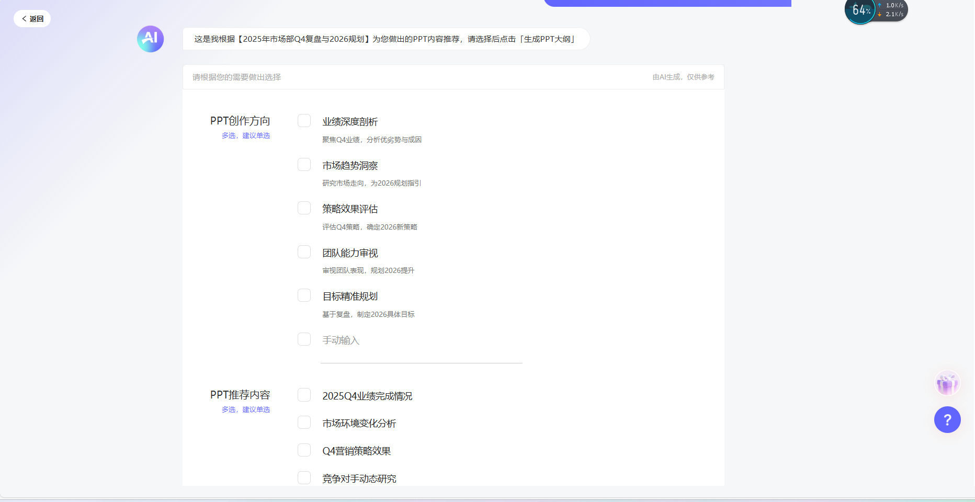Click the AI assistant avatar icon
975x502 pixels.
coord(151,39)
